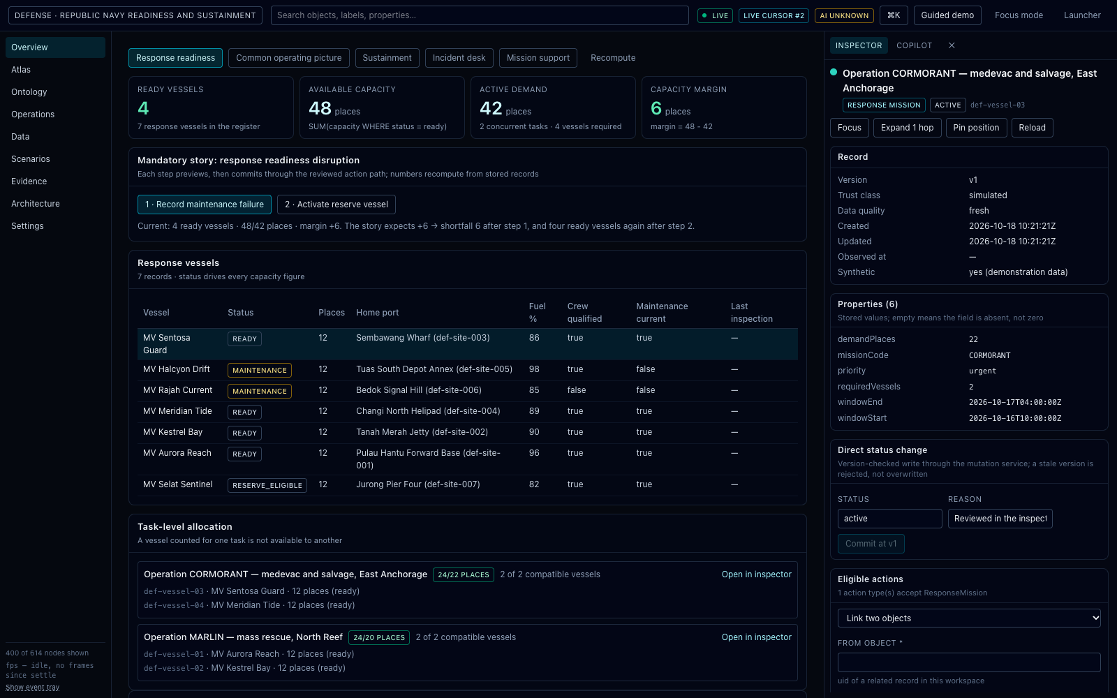This screenshot has width=1117, height=698.
Task: Reload the inspected record
Action: tap(1032, 128)
